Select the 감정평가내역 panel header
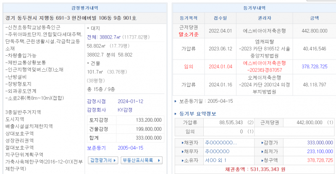Screen dimensions: 336x174 point(84,7)
